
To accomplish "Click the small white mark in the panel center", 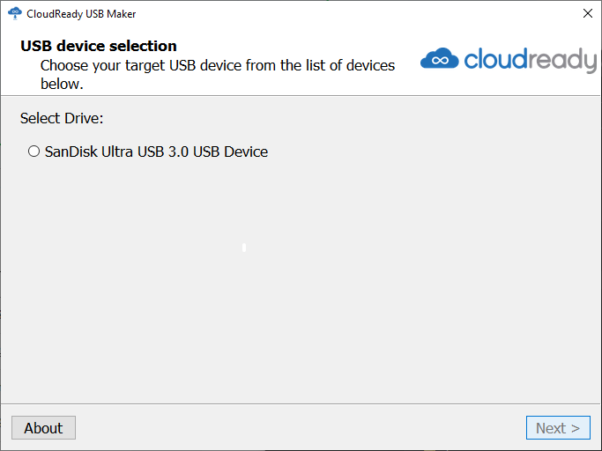I will pos(244,248).
